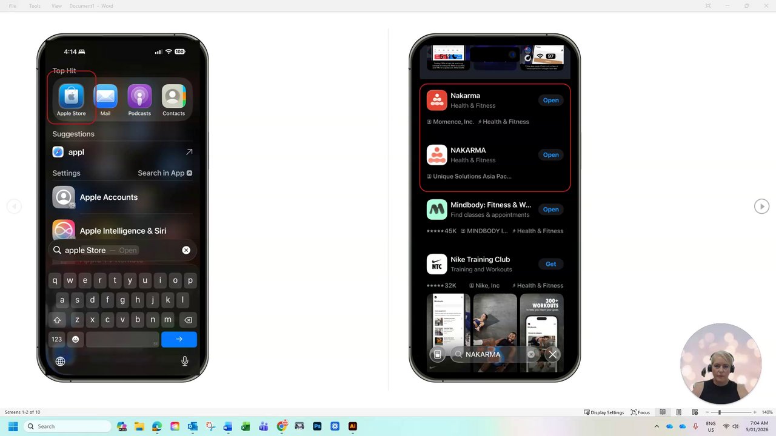The image size is (776, 436).
Task: Open Snipping Tool from taskbar
Action: click(x=210, y=426)
